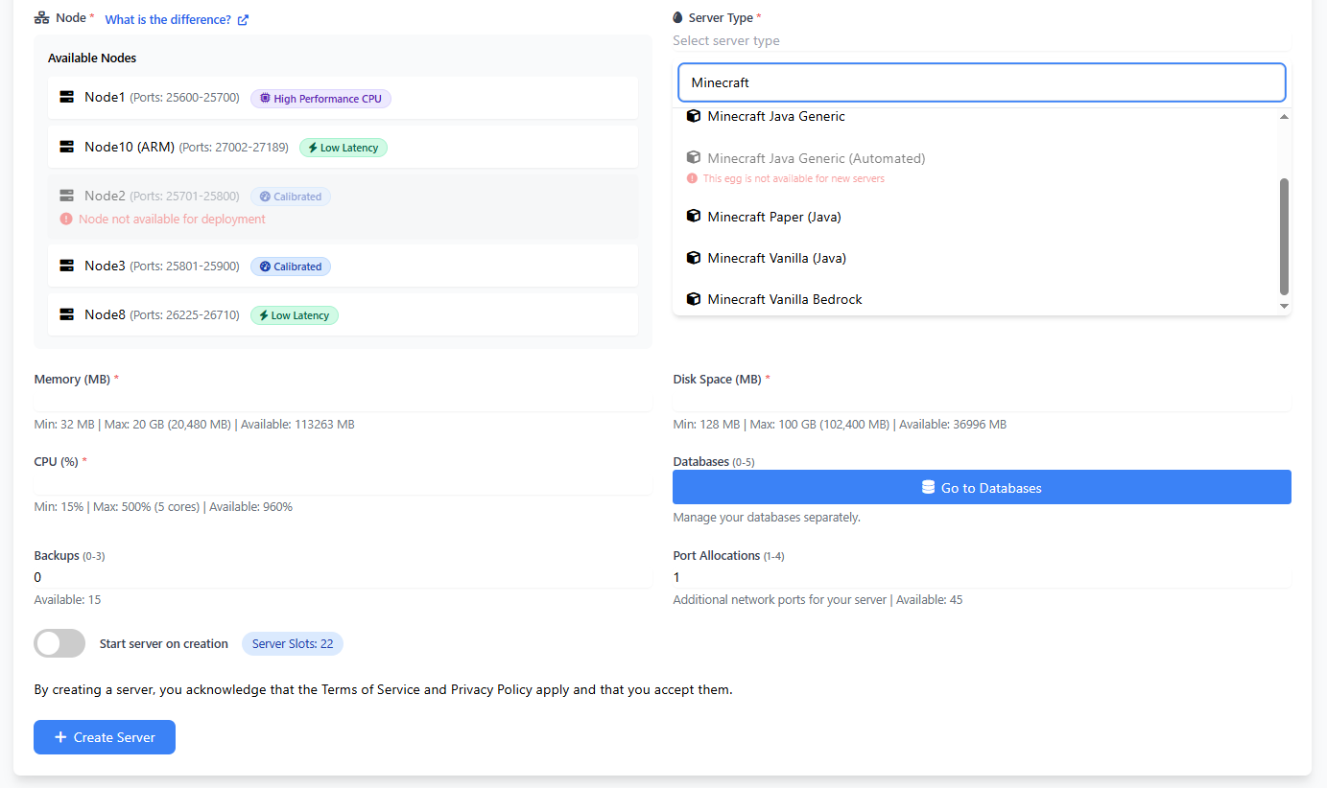The width and height of the screenshot is (1327, 788).
Task: Click the Node10 (ARM) server icon
Action: (67, 147)
